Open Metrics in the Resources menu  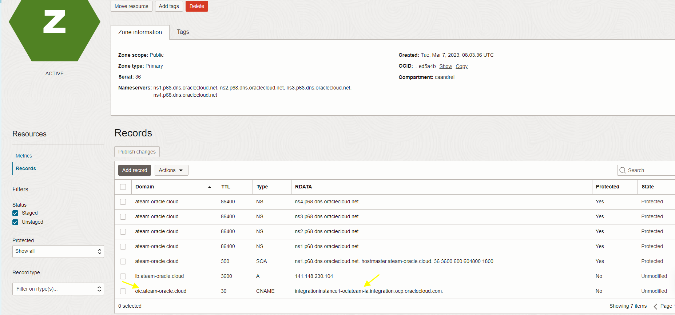point(24,156)
